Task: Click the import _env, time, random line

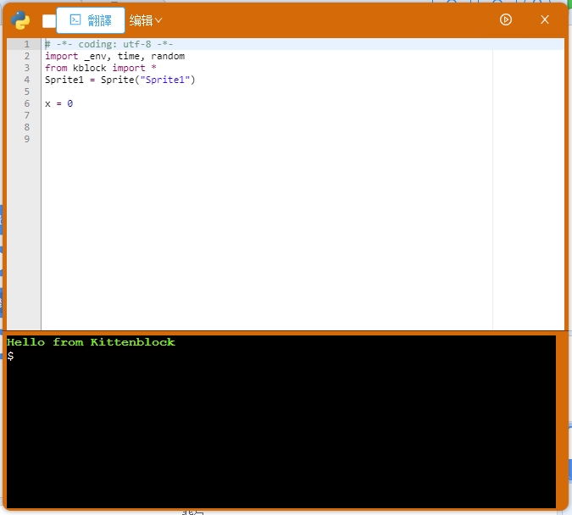Action: pos(114,56)
